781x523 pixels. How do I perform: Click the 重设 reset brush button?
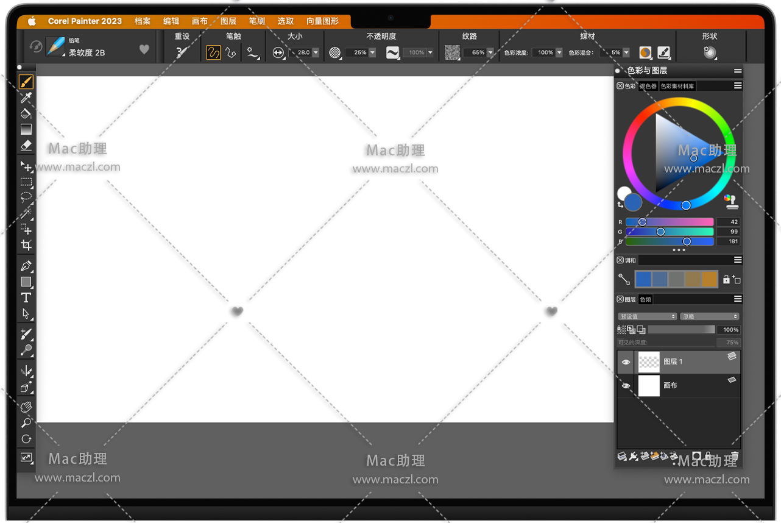click(182, 53)
